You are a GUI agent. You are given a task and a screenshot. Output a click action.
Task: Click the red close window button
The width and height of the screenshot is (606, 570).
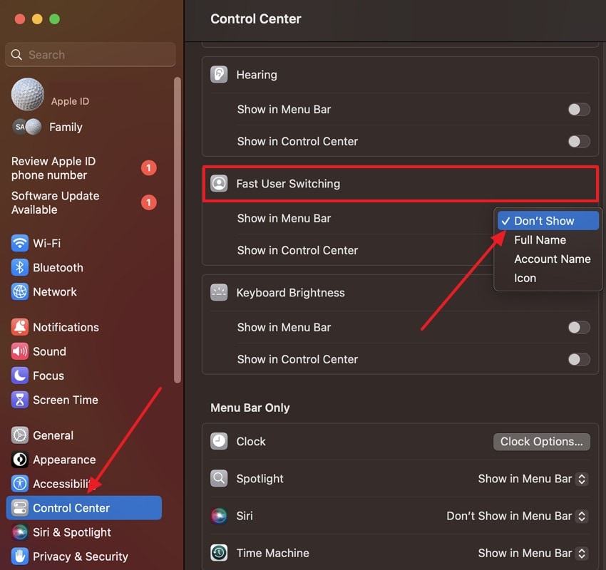point(20,19)
